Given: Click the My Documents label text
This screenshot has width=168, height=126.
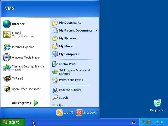Looking at the screenshot, I should point(70,23).
